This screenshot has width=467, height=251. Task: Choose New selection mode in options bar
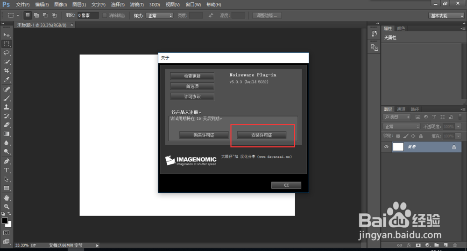[28, 15]
